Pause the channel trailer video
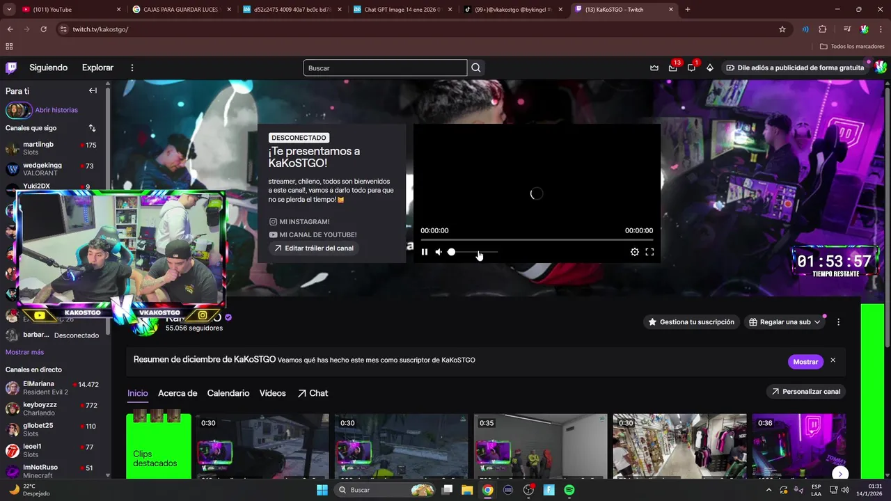Viewport: 891px width, 501px height. coord(425,252)
